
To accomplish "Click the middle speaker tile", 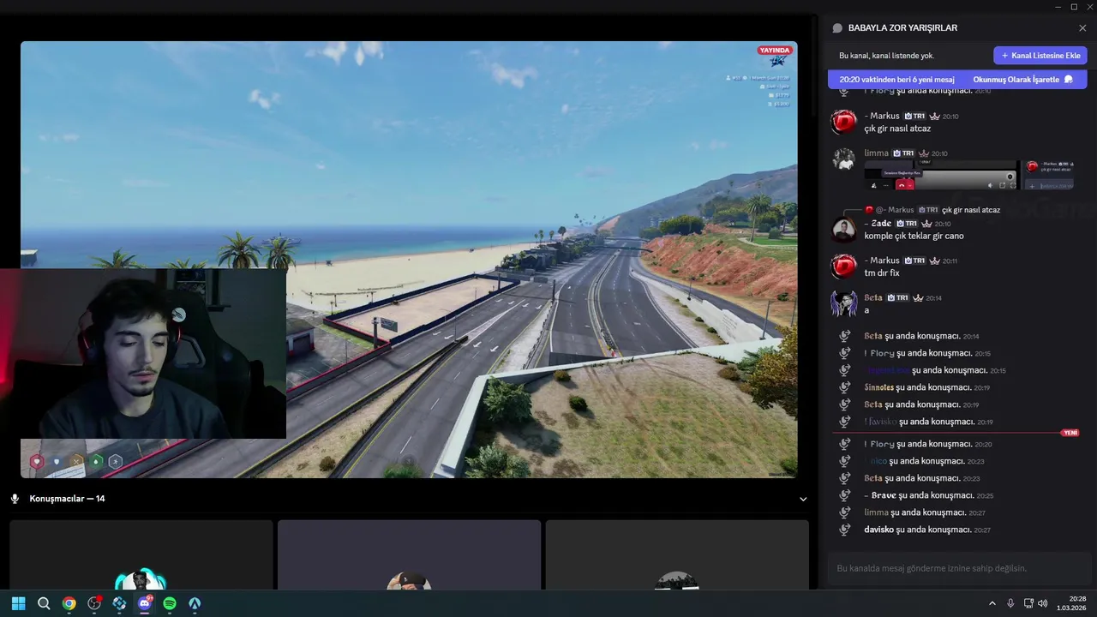I will (409, 554).
